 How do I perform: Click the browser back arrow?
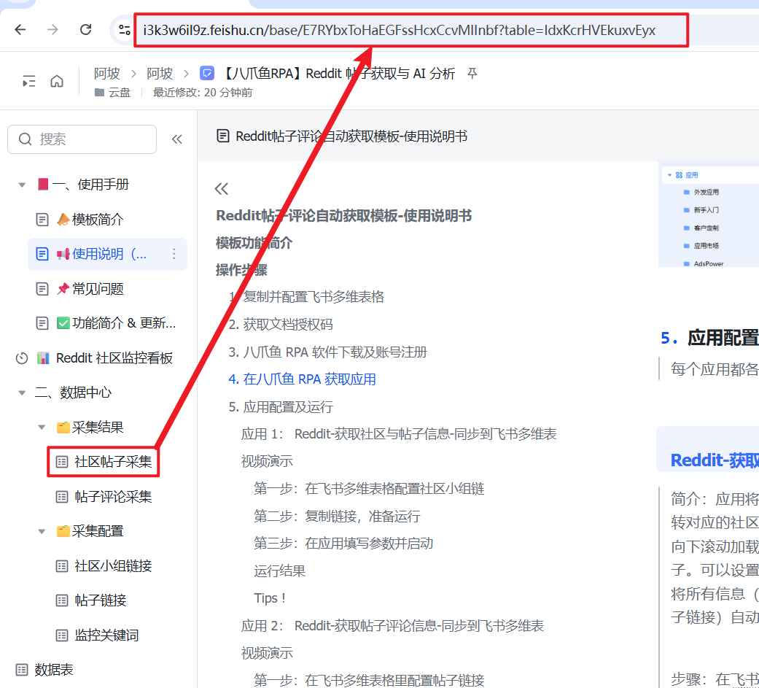click(20, 30)
